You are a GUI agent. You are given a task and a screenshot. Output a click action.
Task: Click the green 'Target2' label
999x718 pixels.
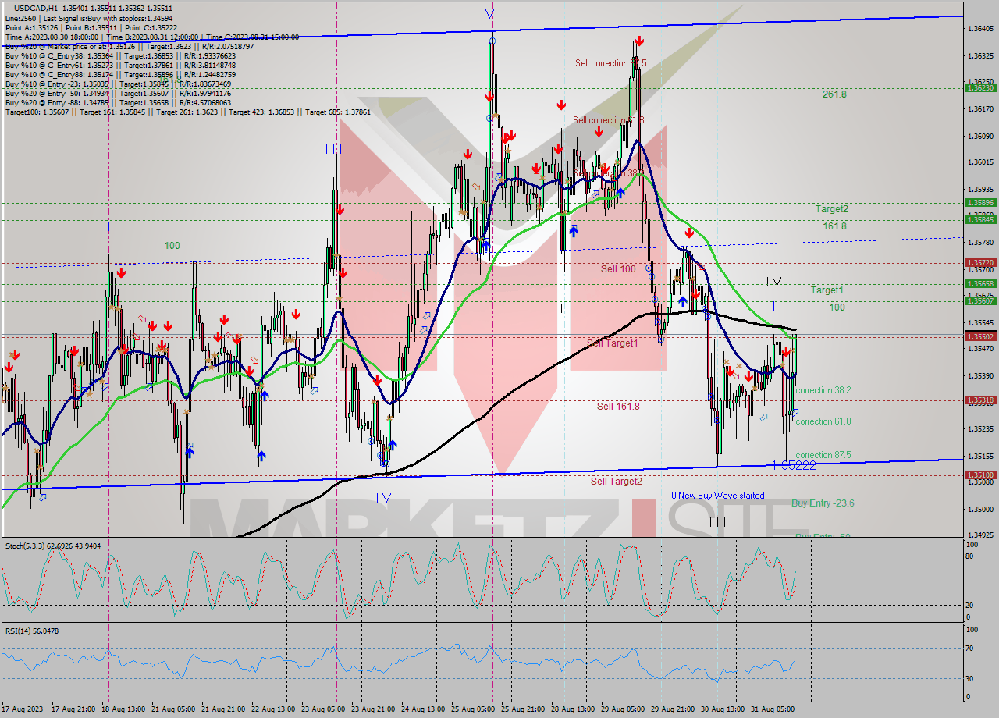832,209
